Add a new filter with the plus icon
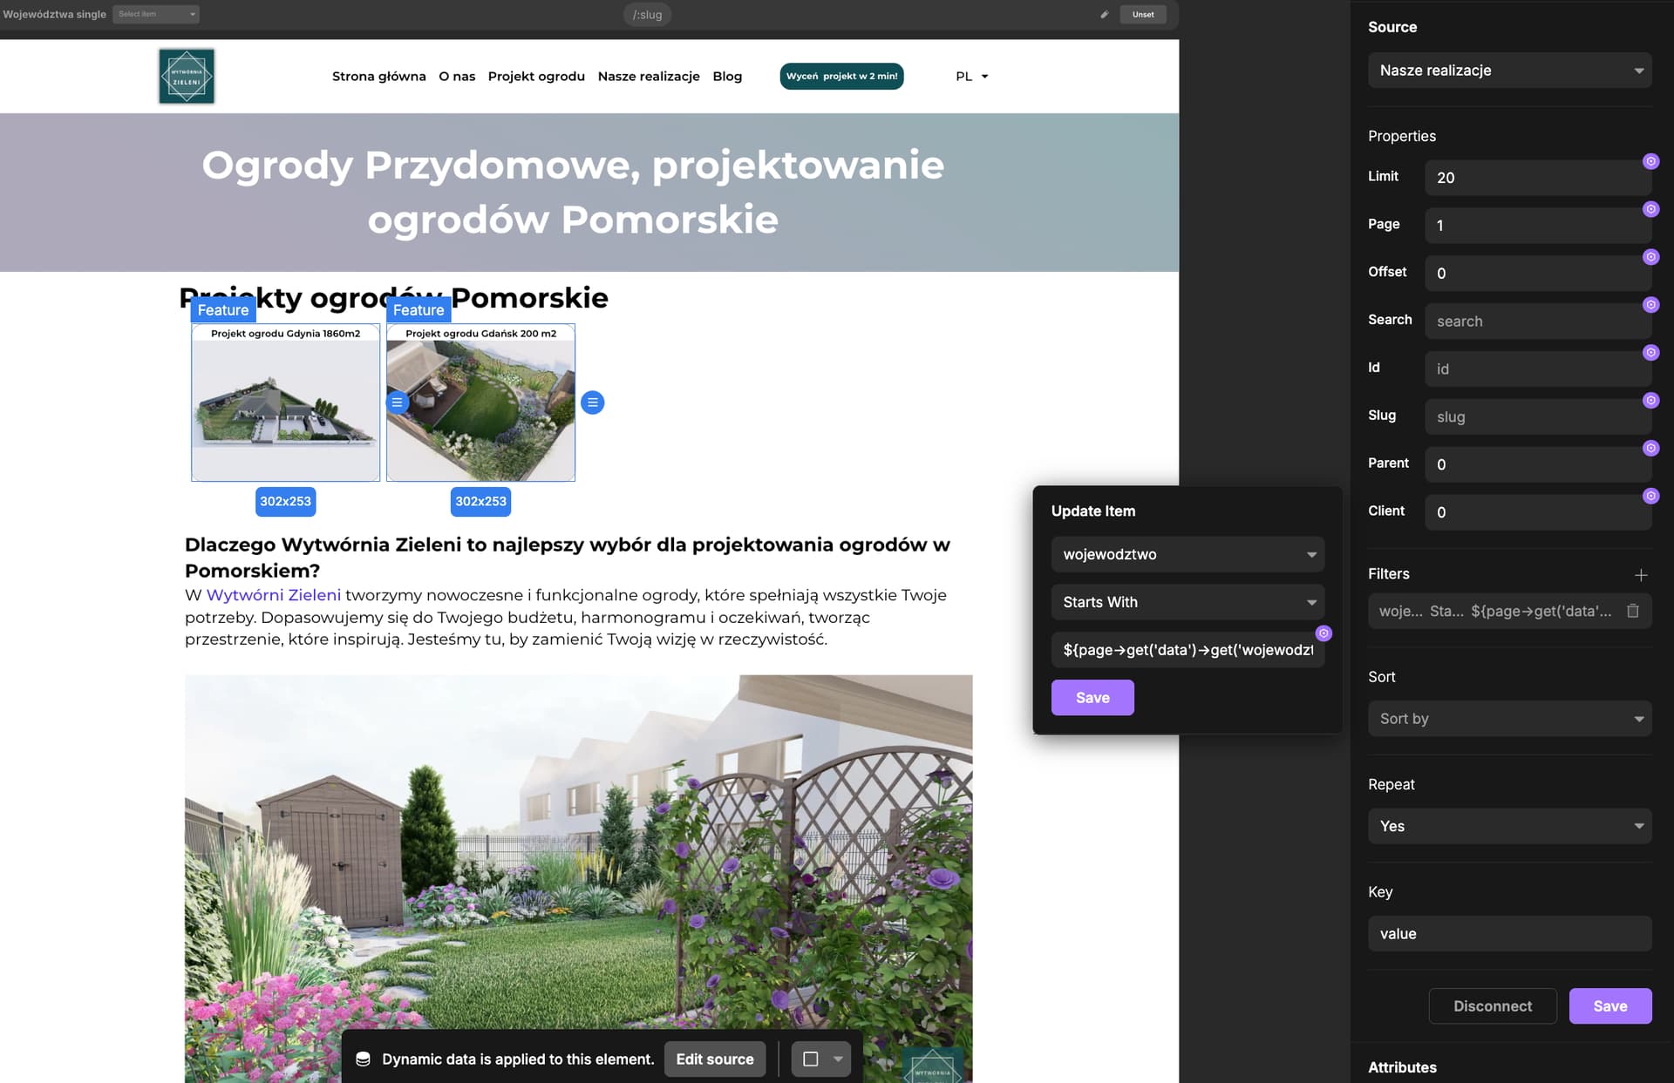Viewport: 1674px width, 1083px height. [1641, 575]
